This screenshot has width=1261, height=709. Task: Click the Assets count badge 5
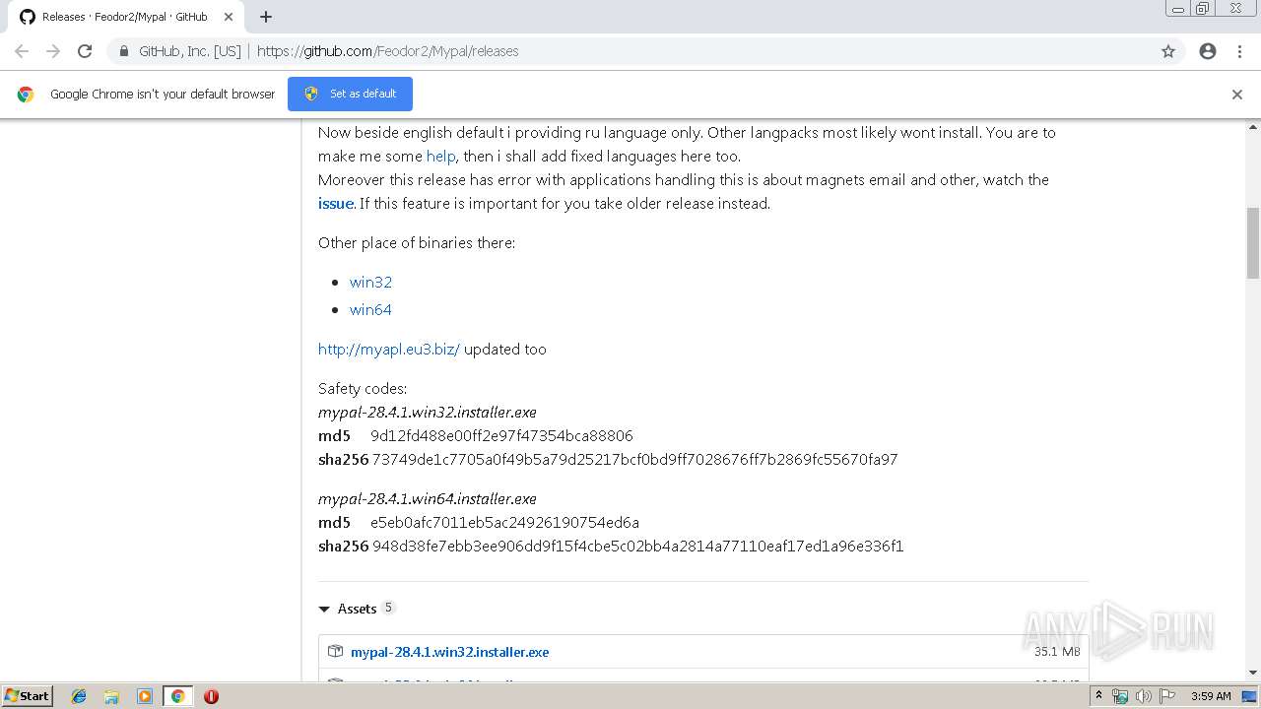tap(388, 608)
